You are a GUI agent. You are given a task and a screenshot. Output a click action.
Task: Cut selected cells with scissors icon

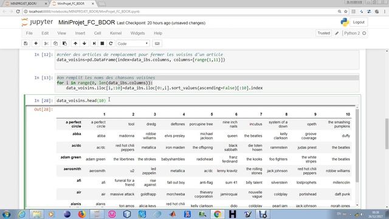point(46,43)
